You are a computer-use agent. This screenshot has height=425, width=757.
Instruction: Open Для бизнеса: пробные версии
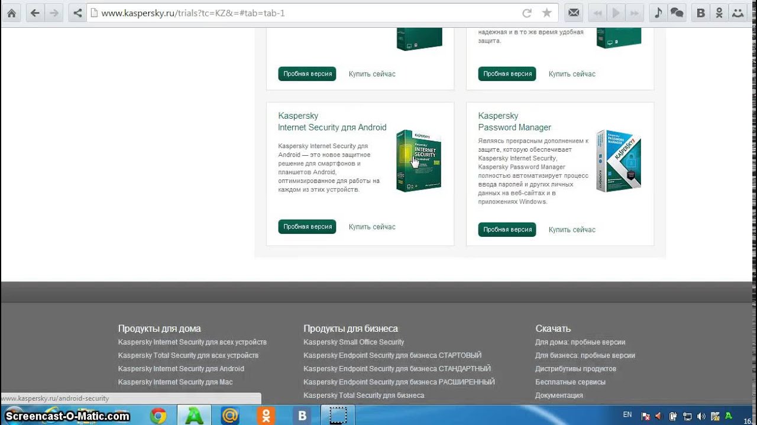[585, 355]
